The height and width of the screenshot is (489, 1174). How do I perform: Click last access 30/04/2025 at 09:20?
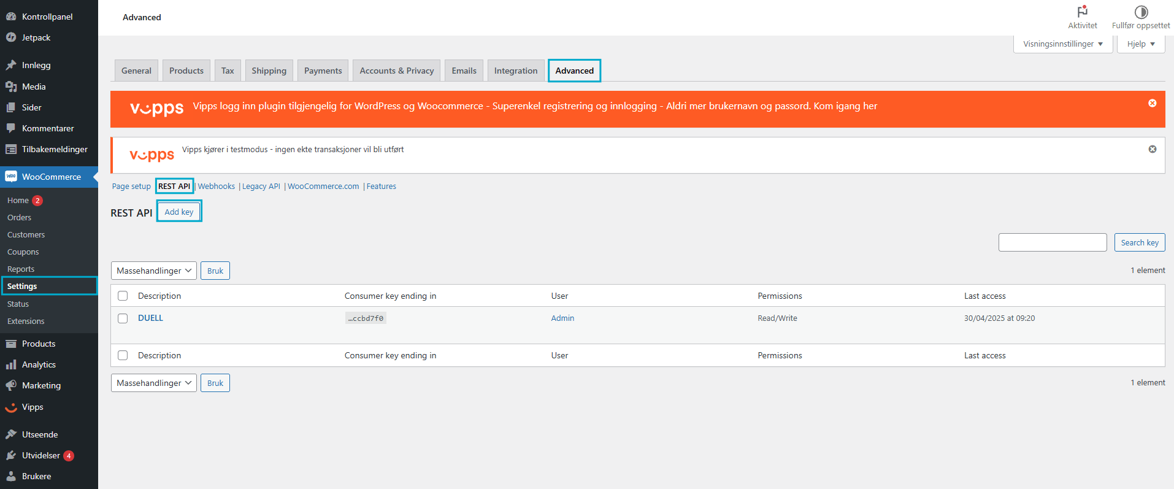point(999,318)
